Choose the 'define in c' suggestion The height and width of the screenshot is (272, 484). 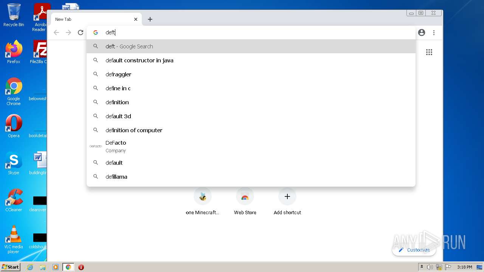[251, 88]
